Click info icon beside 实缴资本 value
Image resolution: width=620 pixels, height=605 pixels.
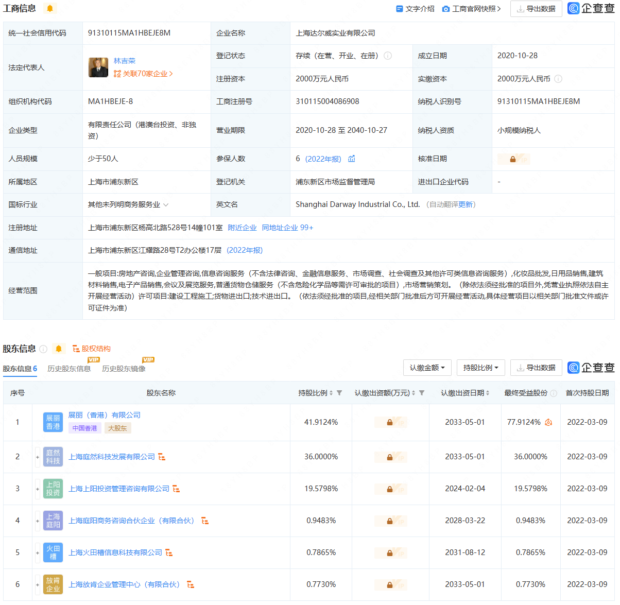click(558, 79)
